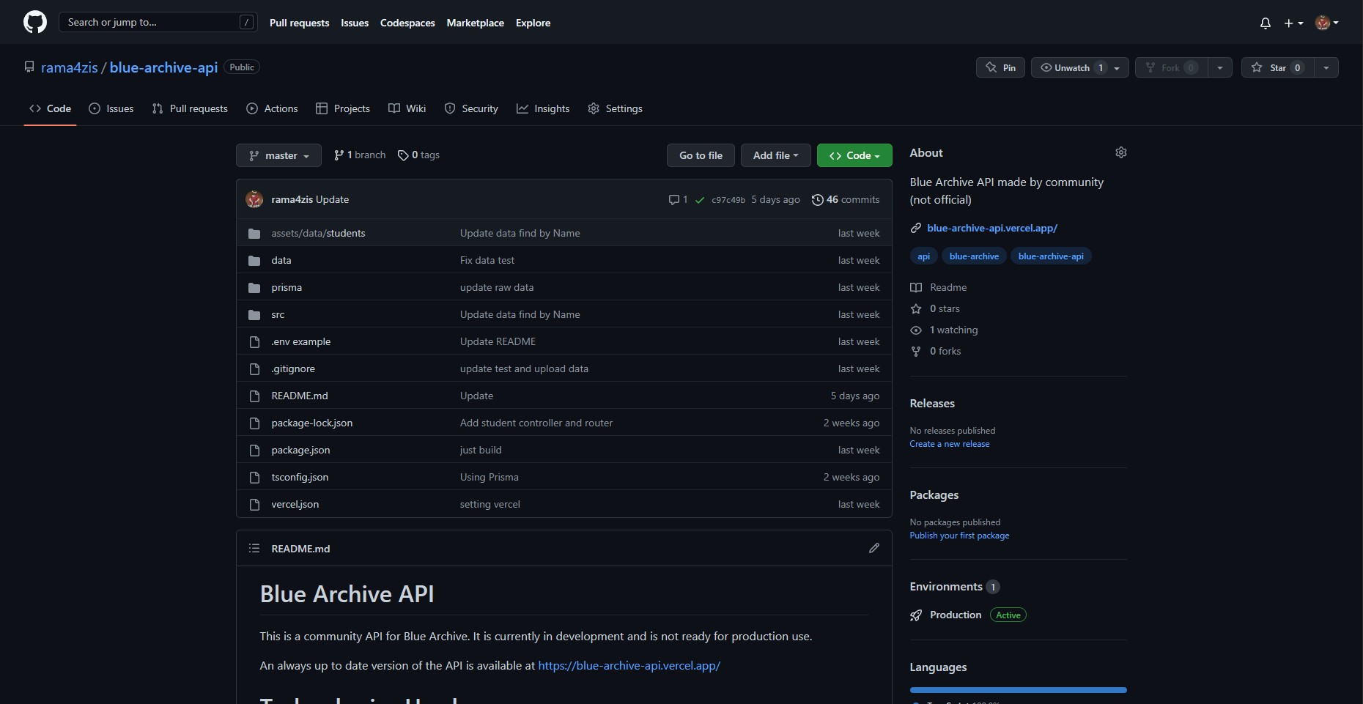Click the GitHub home logo
Image resolution: width=1363 pixels, height=704 pixels.
tap(35, 22)
